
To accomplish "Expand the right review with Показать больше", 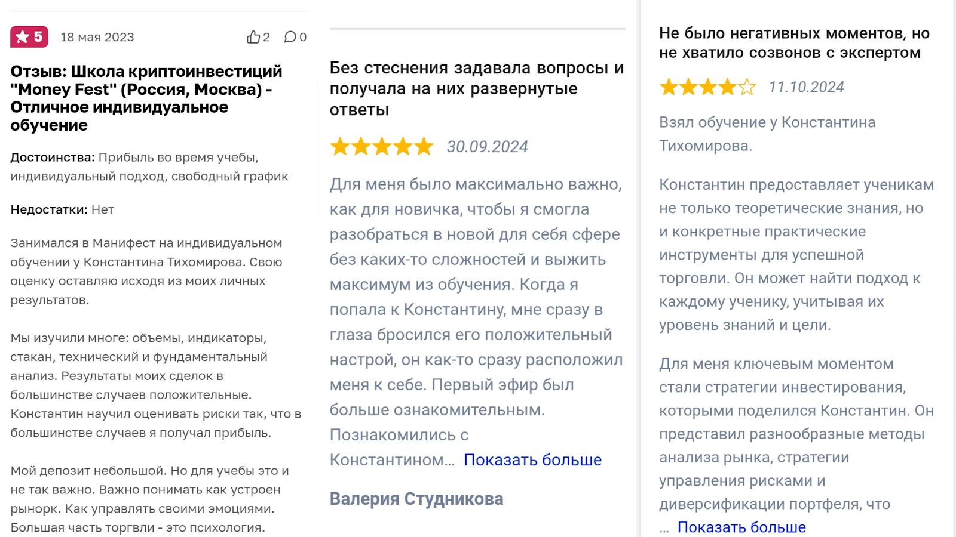I will coord(740,527).
